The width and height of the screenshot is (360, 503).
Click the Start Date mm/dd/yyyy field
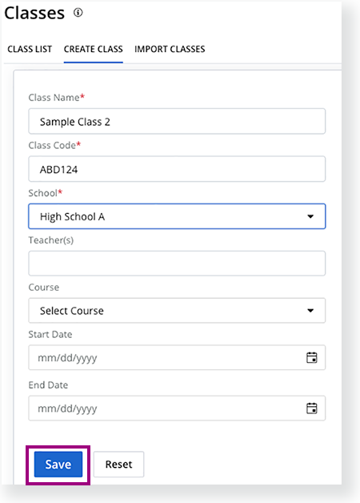coord(177,357)
